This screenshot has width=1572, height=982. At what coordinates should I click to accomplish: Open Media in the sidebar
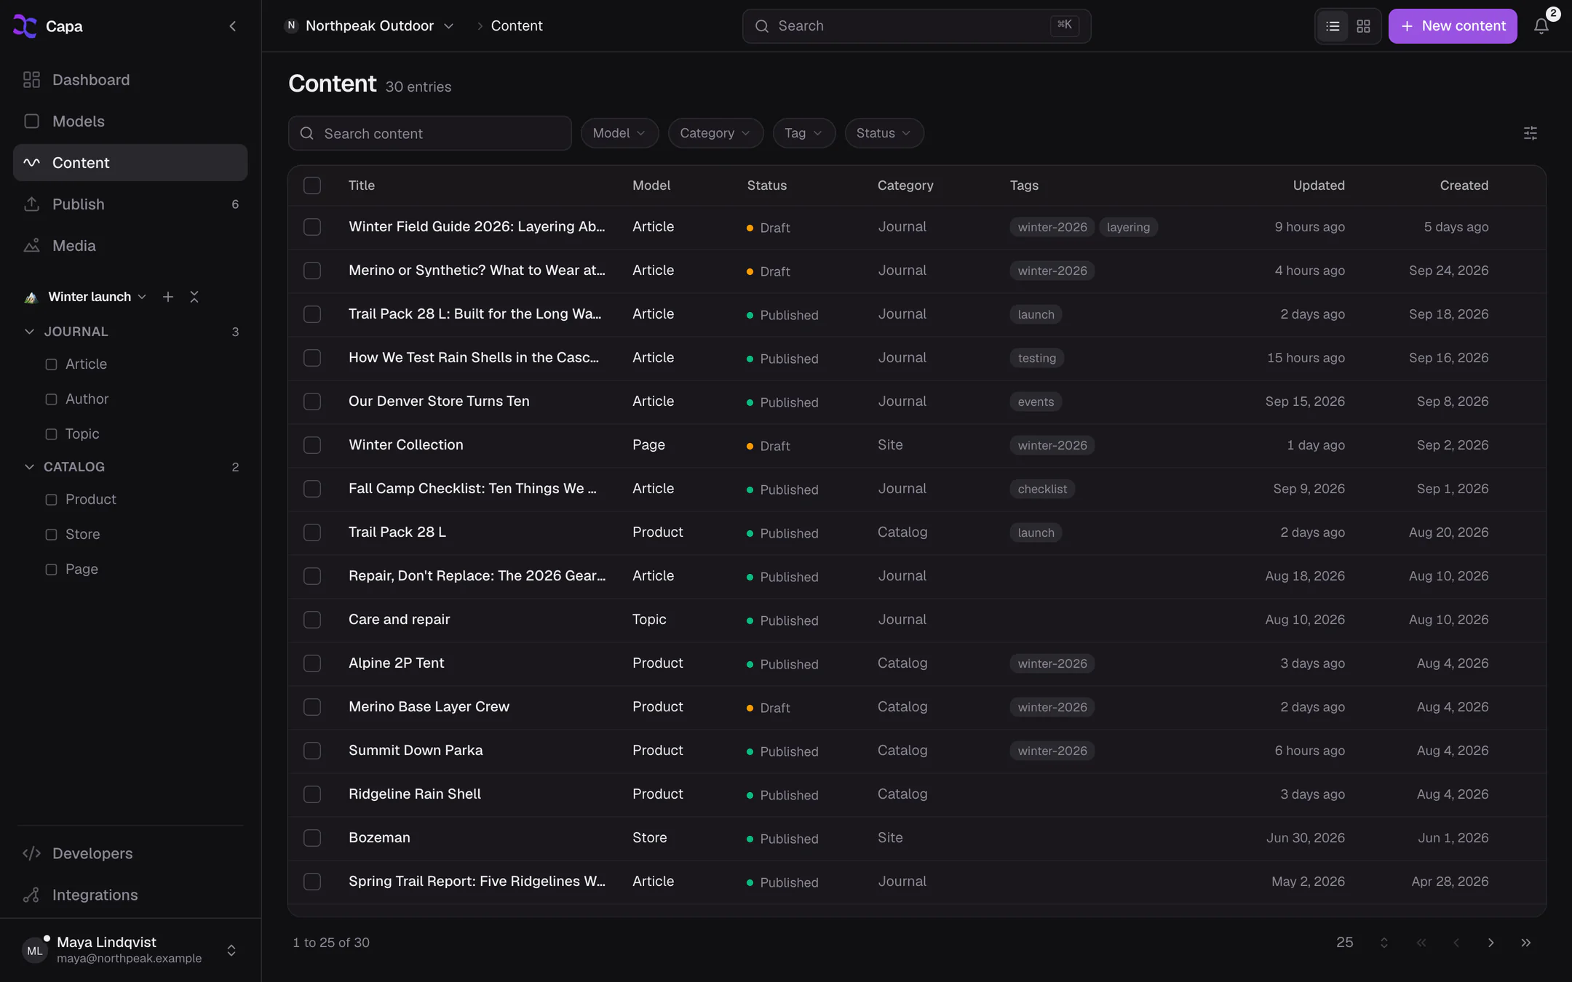tap(130, 246)
